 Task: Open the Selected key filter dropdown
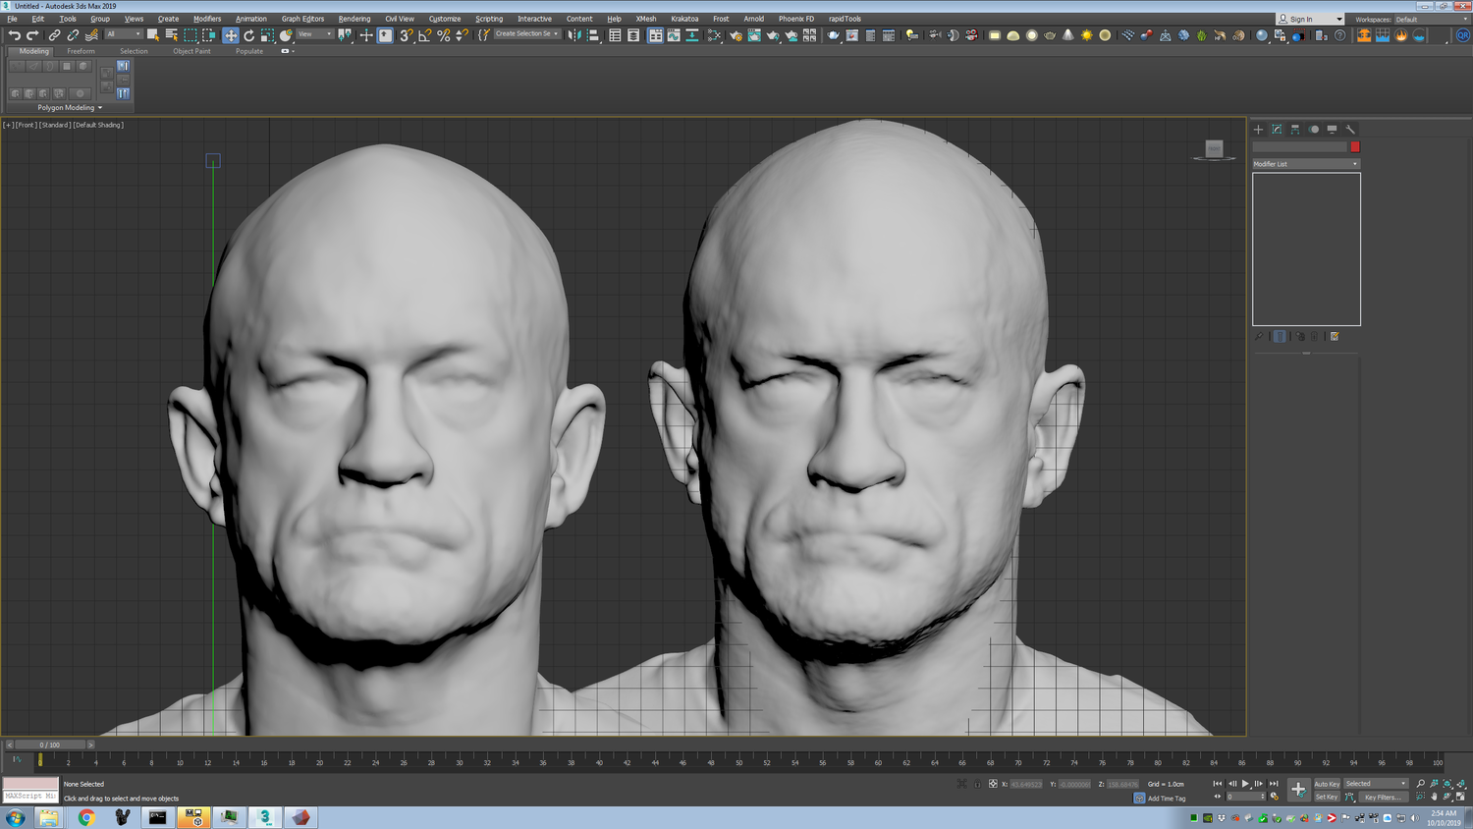(x=1376, y=784)
